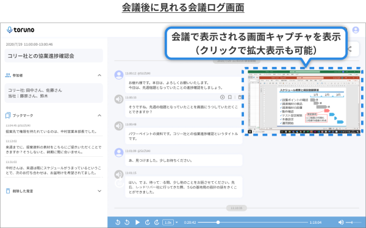Enlarge the screen capture thumbnail of the schedule slide
This screenshot has height=228, width=366.
coord(304,102)
